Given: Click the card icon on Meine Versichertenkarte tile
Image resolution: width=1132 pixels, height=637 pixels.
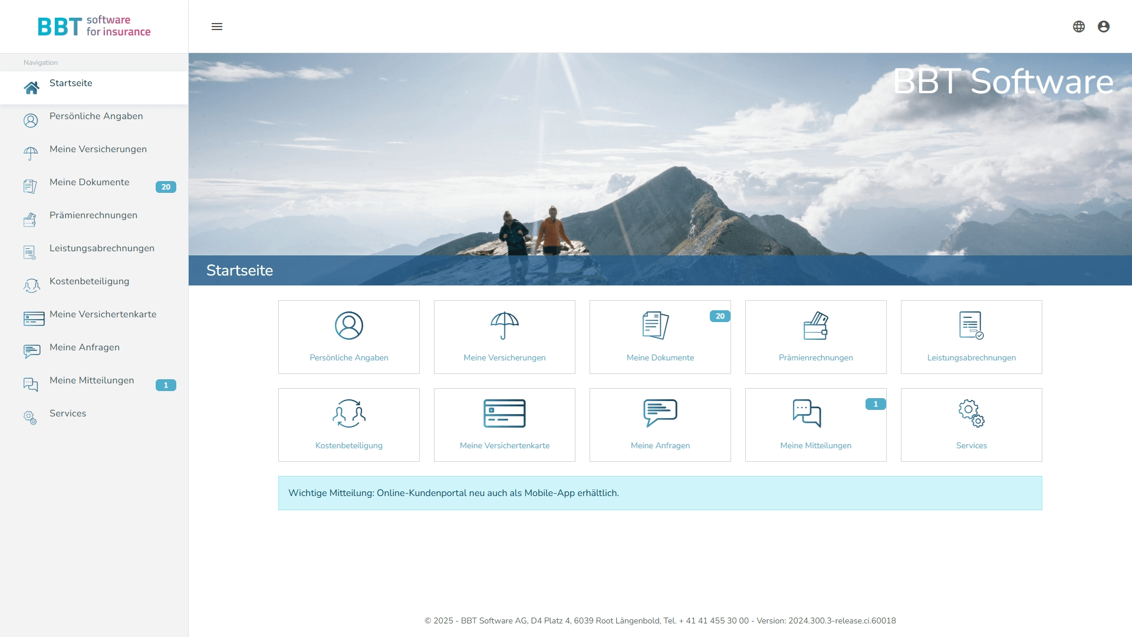Looking at the screenshot, I should pos(505,413).
